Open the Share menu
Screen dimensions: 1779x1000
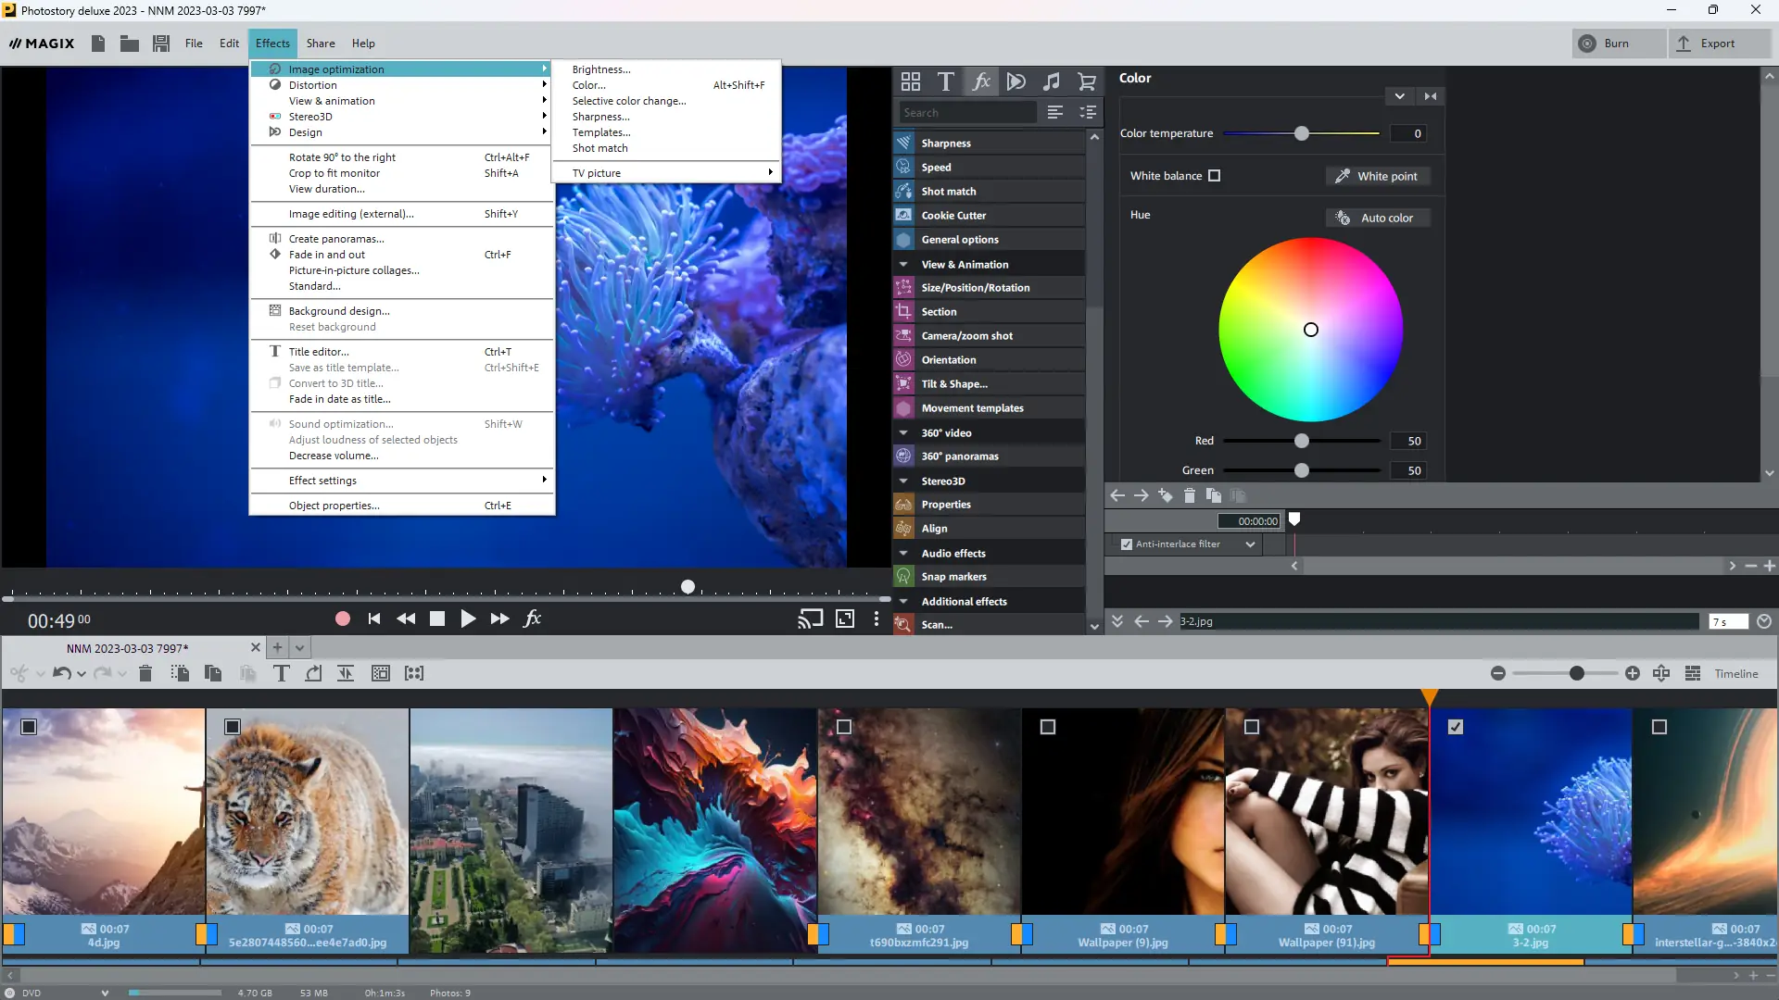click(x=321, y=44)
